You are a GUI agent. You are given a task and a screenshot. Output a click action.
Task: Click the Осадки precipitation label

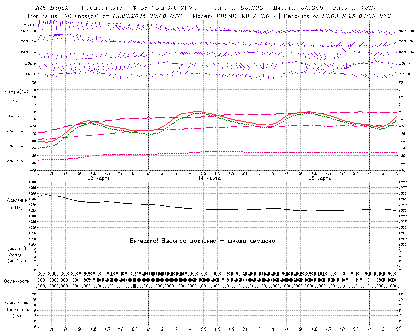click(17, 255)
